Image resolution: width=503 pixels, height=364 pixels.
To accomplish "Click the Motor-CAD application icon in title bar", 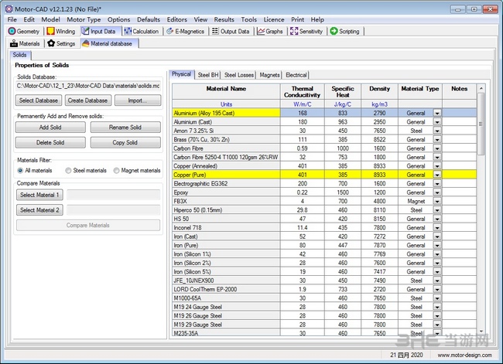I will pos(9,9).
